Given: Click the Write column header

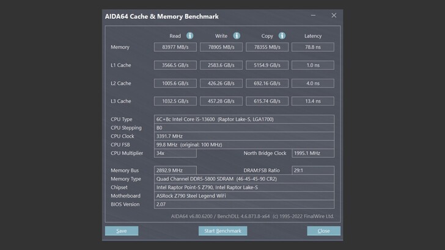Looking at the screenshot, I should [x=221, y=36].
